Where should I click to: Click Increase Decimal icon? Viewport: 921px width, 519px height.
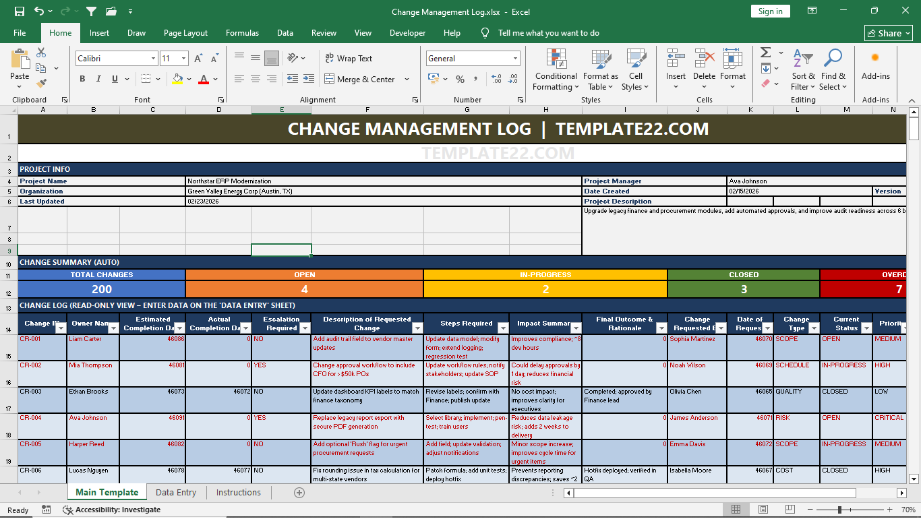pos(497,79)
